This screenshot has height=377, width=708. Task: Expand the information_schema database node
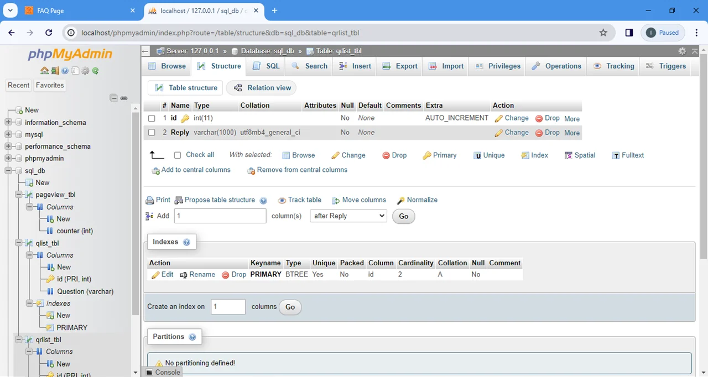click(x=8, y=123)
